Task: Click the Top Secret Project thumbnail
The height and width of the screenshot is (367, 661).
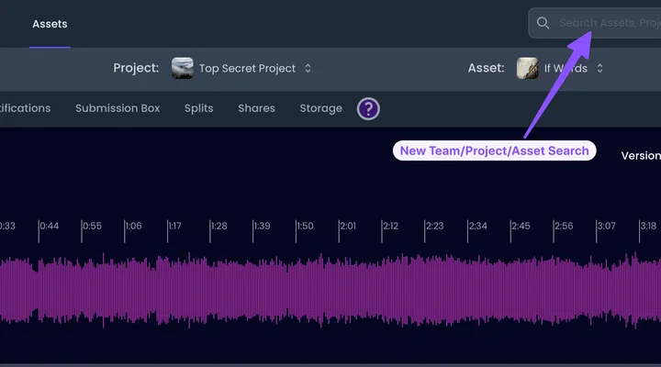Action: [x=183, y=68]
